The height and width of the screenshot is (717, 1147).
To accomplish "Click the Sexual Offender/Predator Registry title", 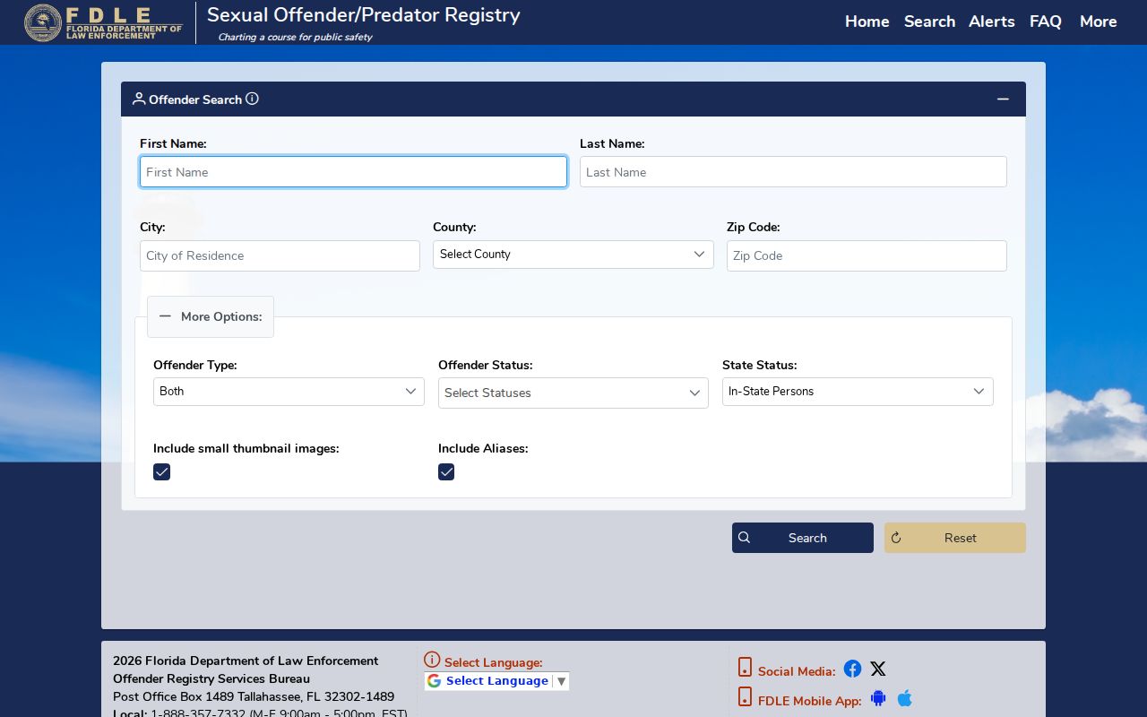I will [x=363, y=15].
